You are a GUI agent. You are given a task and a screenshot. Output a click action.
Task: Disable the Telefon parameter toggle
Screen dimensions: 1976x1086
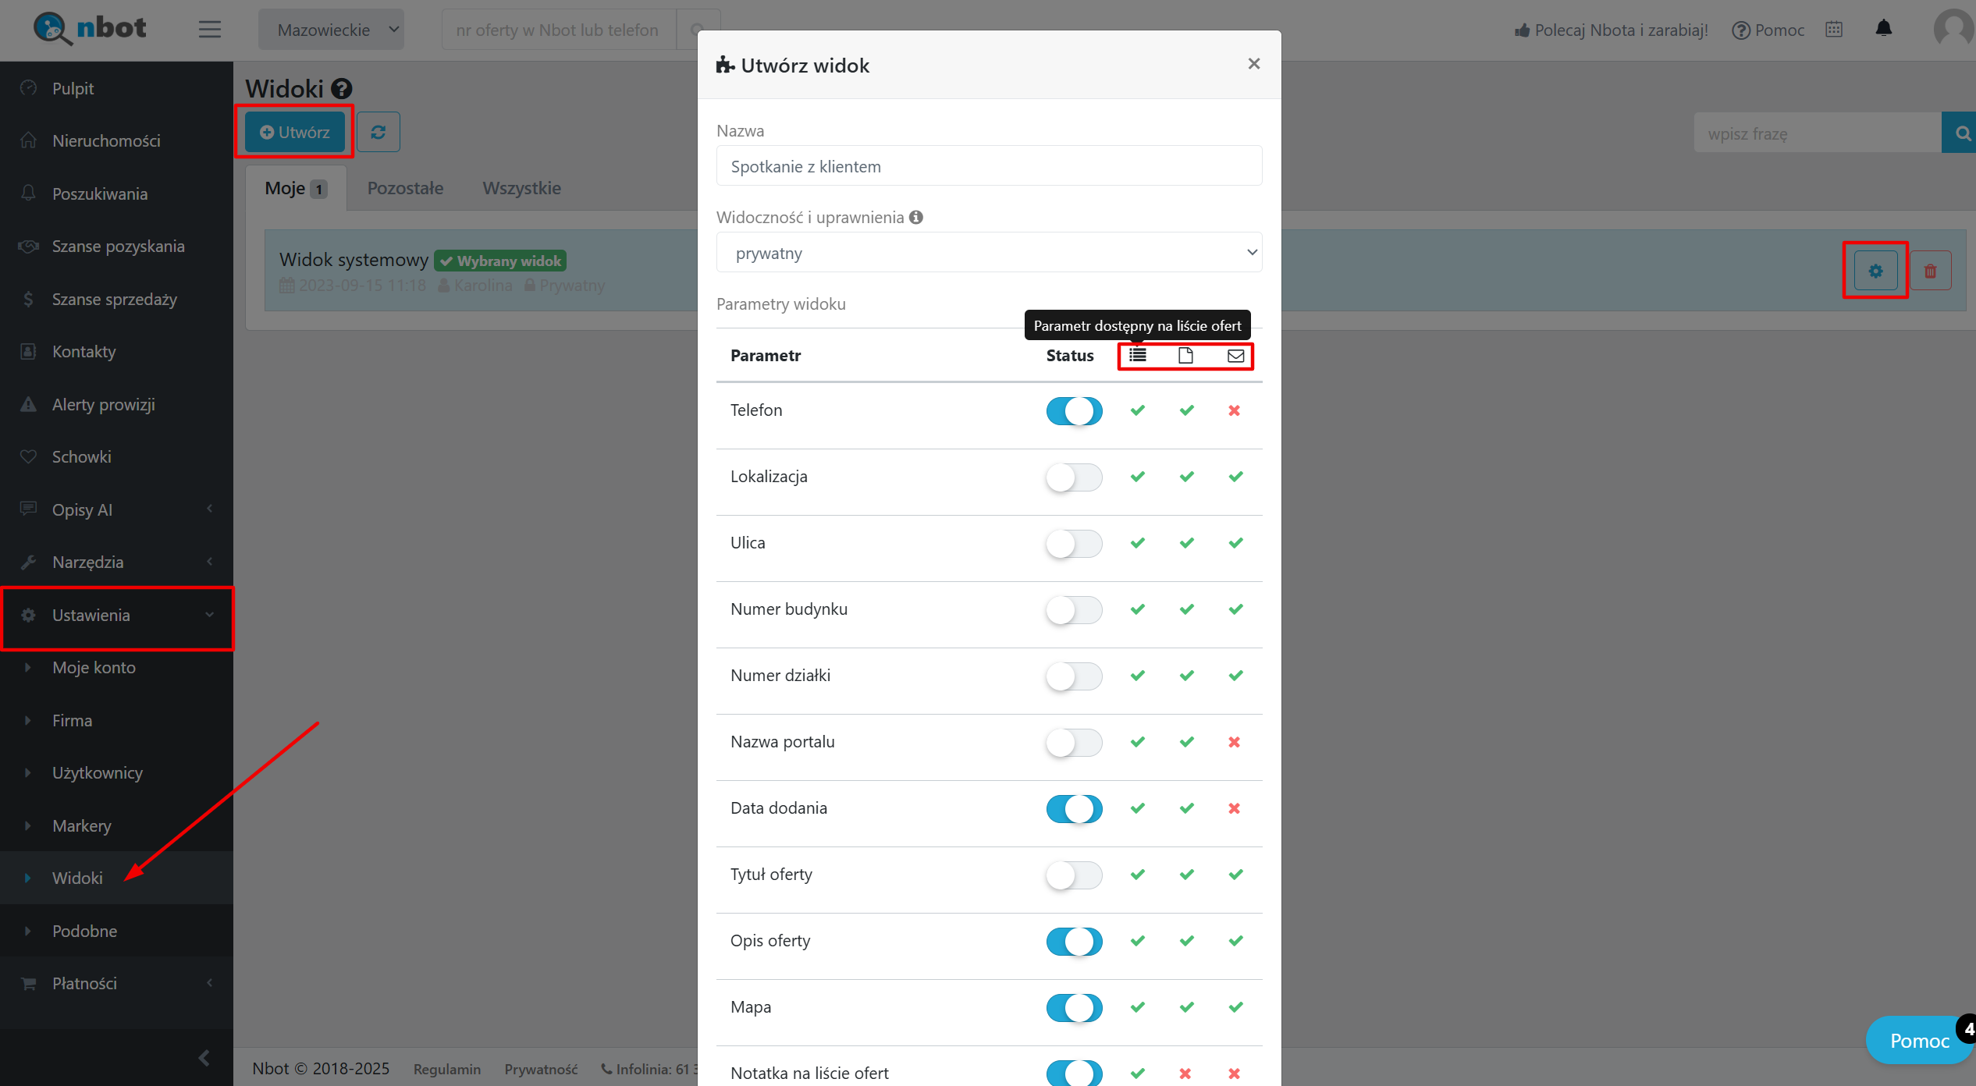click(1074, 411)
